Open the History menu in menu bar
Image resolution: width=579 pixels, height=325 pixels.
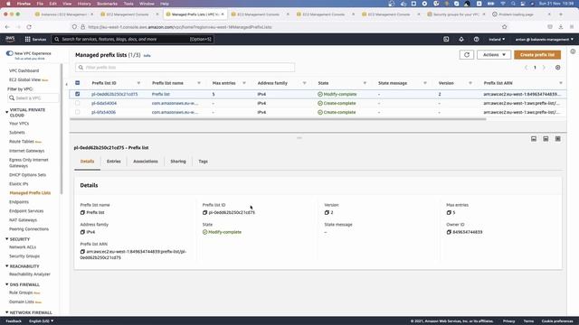pos(84,4)
